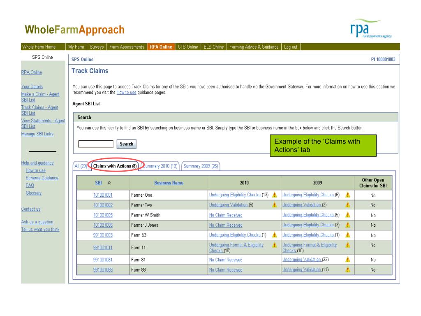The height and width of the screenshot is (316, 421).
Task: Click the rpa rural payments agency logo
Action: tap(371, 28)
